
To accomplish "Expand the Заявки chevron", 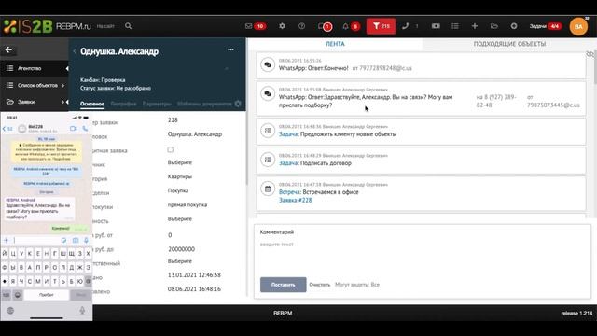I will [x=62, y=102].
